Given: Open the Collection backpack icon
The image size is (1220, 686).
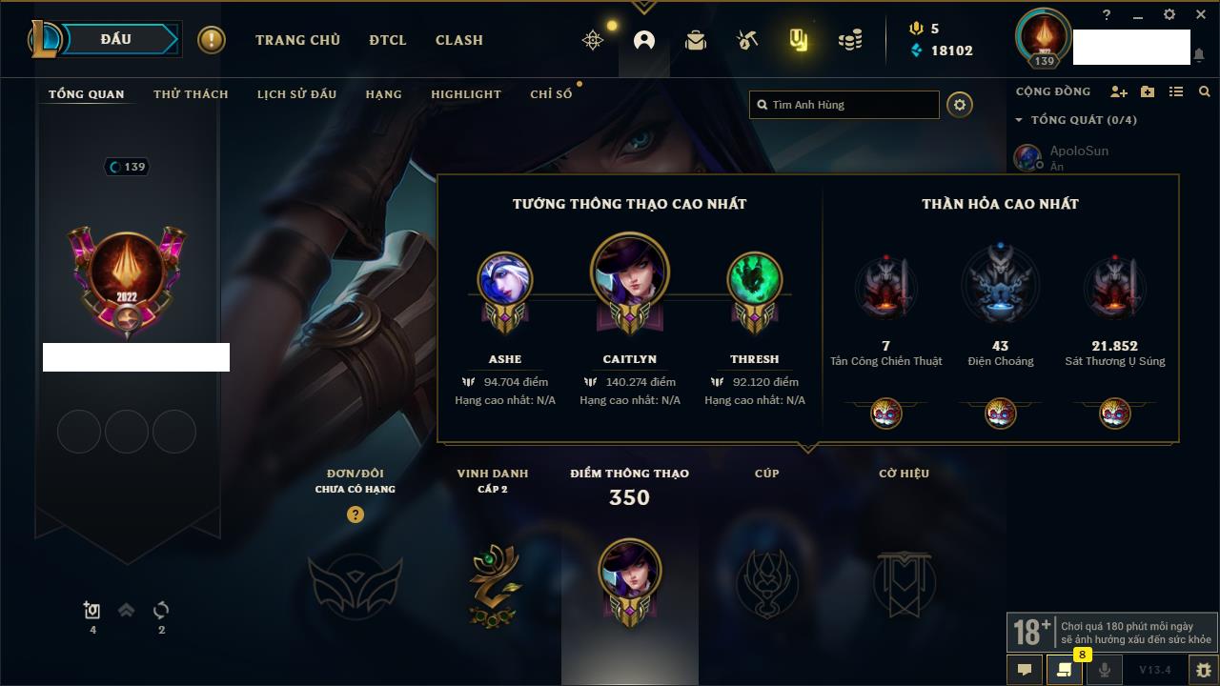Looking at the screenshot, I should pyautogui.click(x=696, y=40).
